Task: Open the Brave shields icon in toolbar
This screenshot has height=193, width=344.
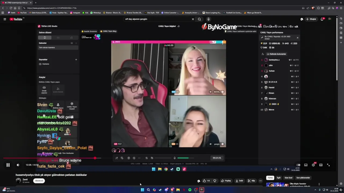Action: click(x=313, y=8)
